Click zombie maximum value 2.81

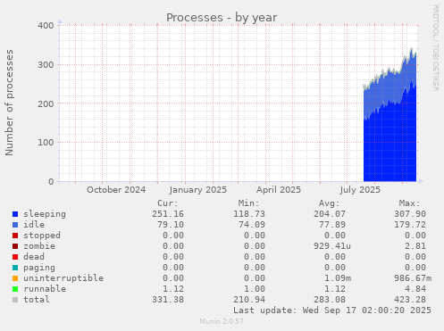pyautogui.click(x=415, y=246)
